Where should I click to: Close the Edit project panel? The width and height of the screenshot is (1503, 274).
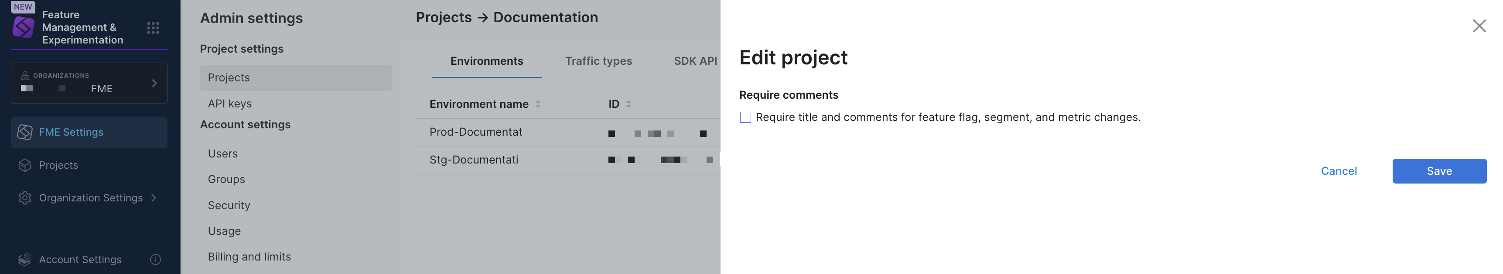click(1479, 26)
